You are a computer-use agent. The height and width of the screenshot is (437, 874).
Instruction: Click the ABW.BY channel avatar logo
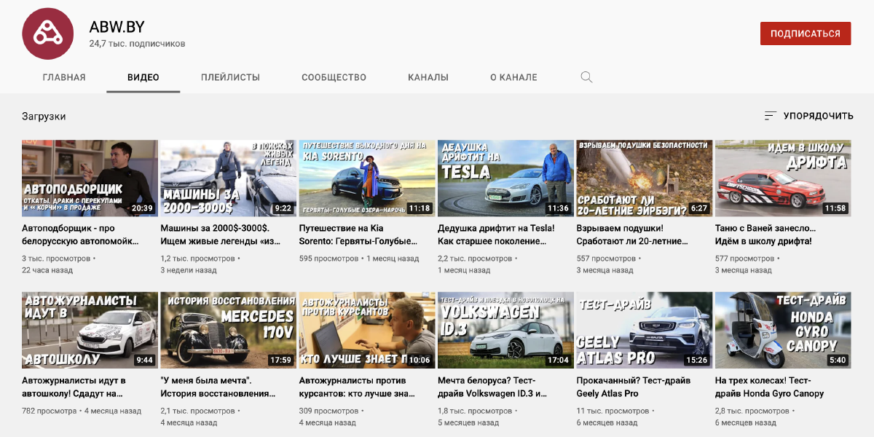coord(48,34)
